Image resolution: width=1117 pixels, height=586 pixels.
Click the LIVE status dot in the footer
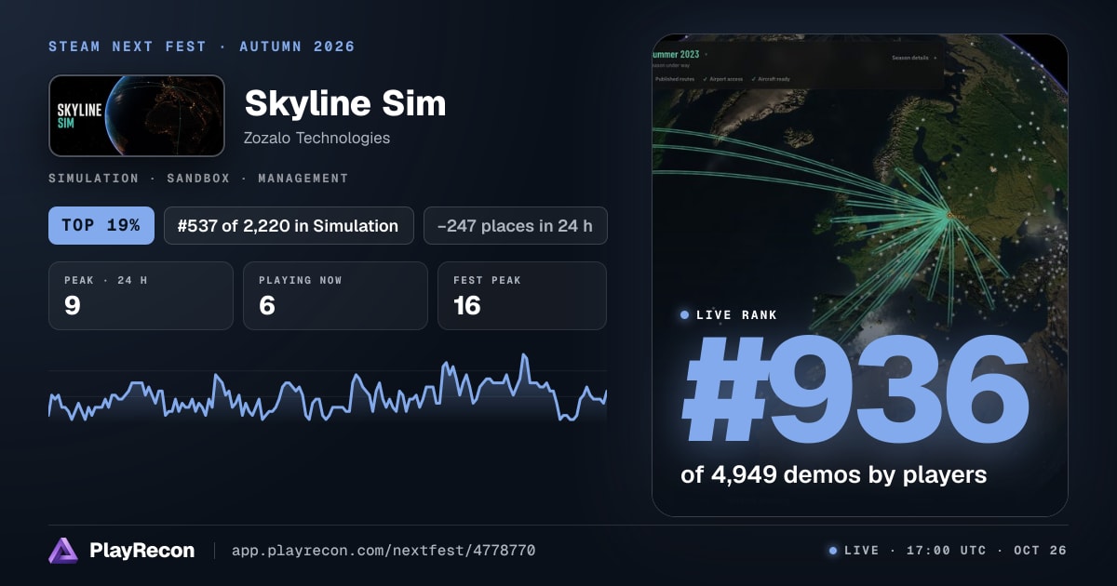pos(833,551)
